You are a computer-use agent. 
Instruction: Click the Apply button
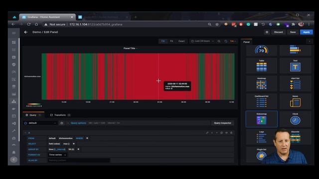(307, 32)
